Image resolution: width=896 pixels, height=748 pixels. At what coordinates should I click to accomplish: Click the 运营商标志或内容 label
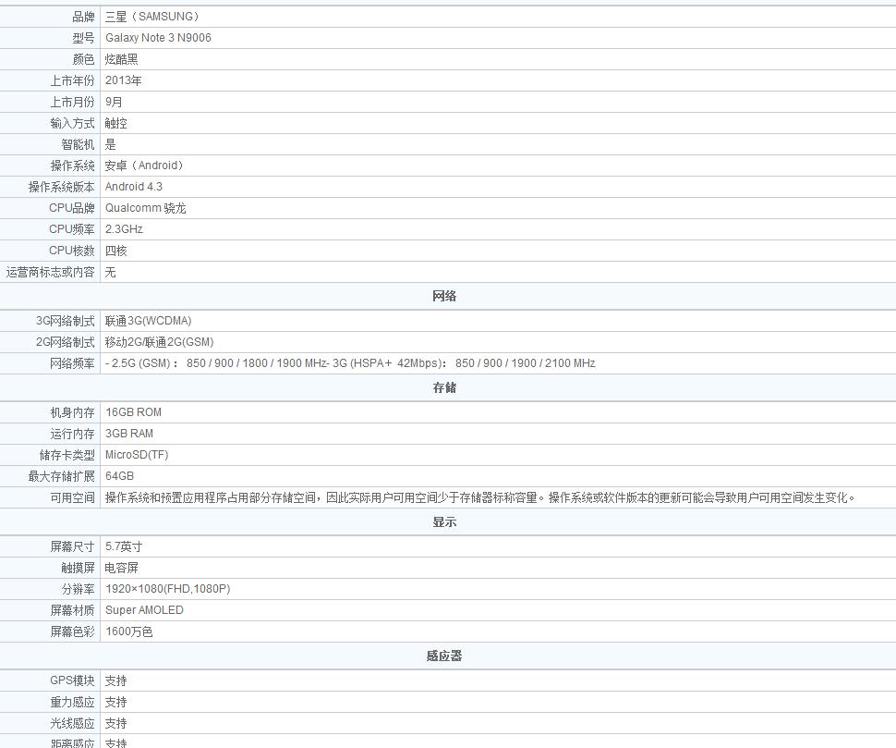tap(50, 272)
